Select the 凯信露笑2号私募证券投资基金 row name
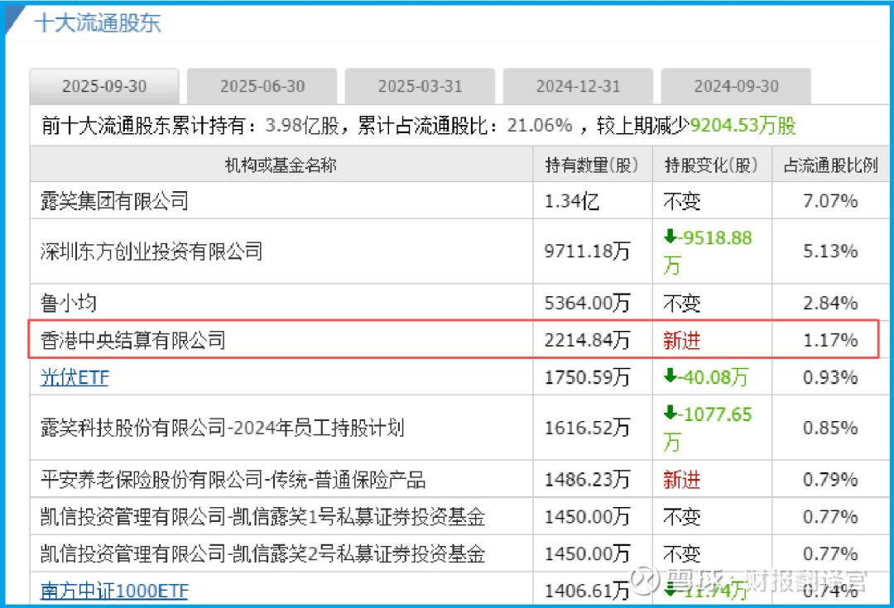This screenshot has width=894, height=608. [x=263, y=554]
